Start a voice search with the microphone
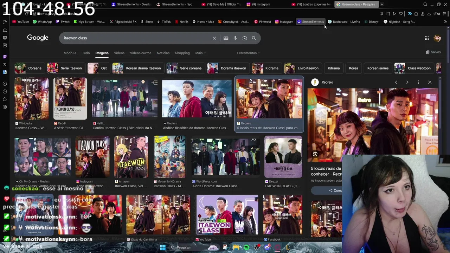This screenshot has height=253, width=450. pyautogui.click(x=235, y=38)
